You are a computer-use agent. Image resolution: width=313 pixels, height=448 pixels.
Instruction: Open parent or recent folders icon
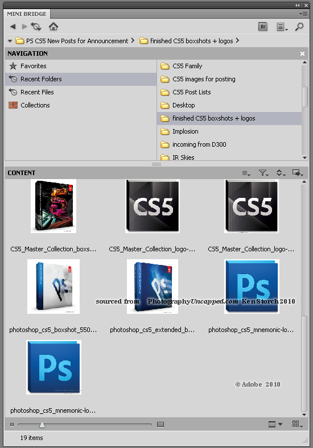click(36, 27)
